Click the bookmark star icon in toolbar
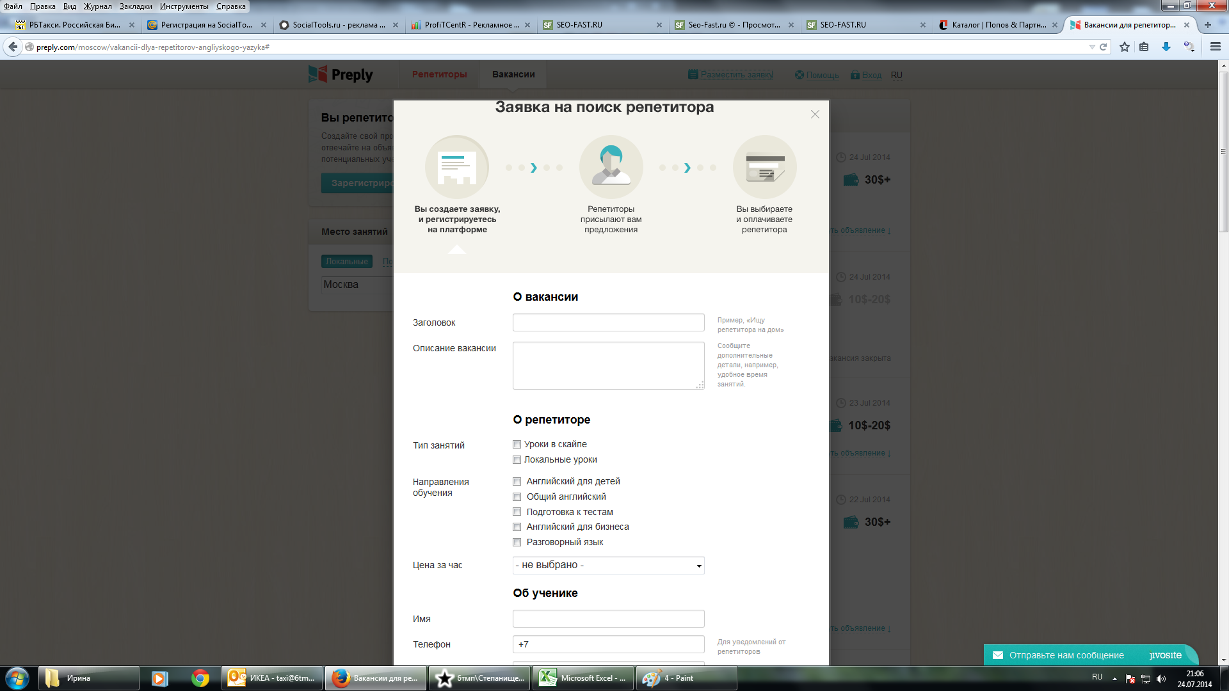Viewport: 1229px width, 691px height. click(x=1125, y=47)
